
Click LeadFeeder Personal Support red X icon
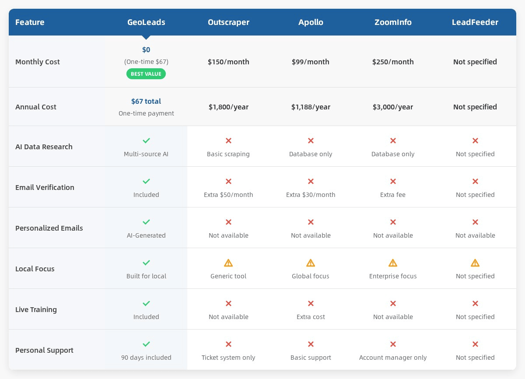475,344
